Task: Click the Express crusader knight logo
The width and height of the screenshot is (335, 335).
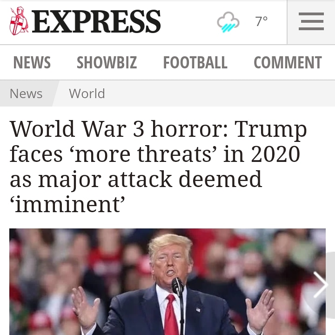Action: coord(19,21)
